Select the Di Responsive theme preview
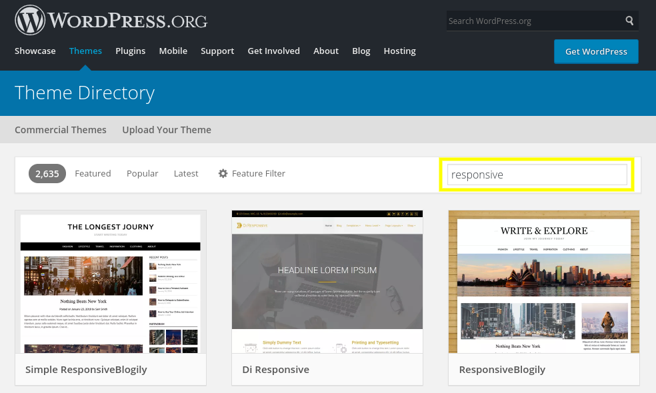 327,282
